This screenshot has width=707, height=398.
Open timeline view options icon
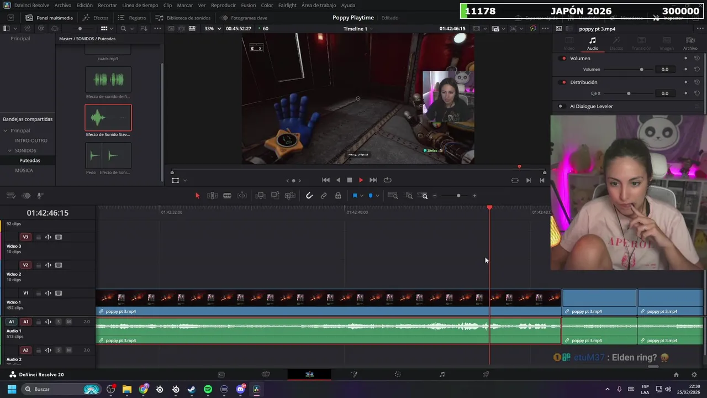(x=10, y=196)
